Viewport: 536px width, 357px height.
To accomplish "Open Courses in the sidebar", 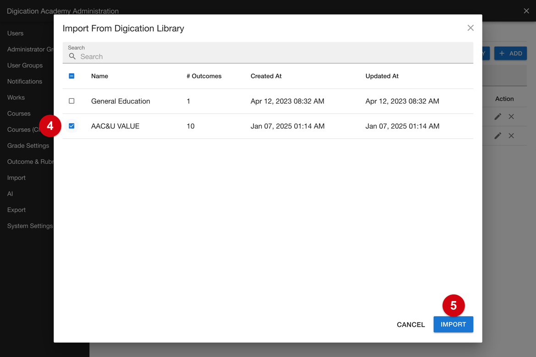I will (x=19, y=114).
